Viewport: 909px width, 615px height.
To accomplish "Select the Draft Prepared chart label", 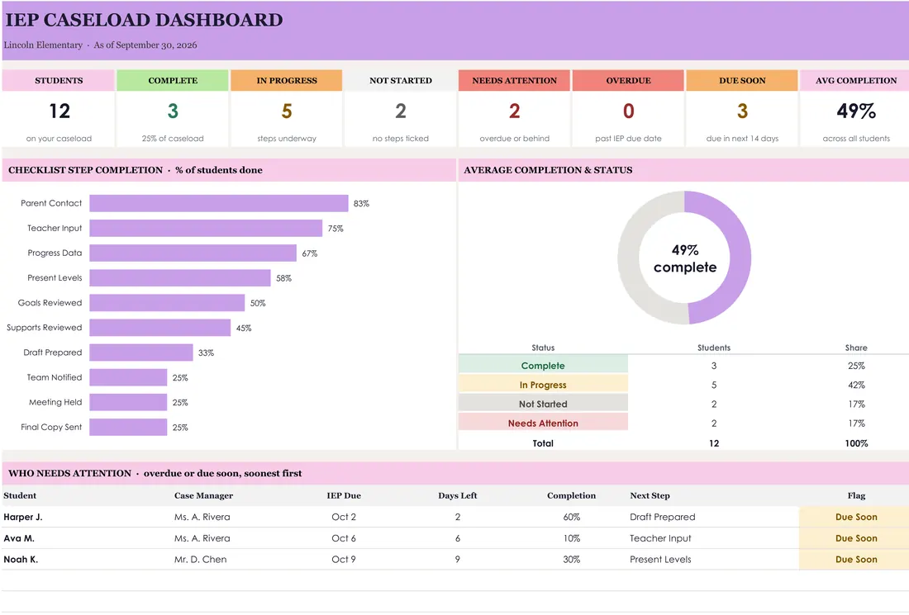I will click(53, 352).
